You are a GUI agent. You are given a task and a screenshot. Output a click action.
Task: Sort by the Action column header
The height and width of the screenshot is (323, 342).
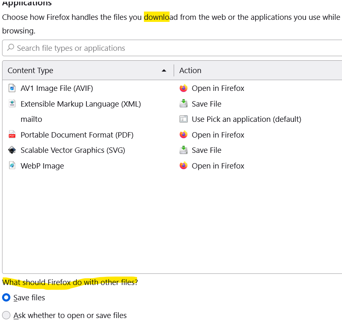[x=258, y=70]
